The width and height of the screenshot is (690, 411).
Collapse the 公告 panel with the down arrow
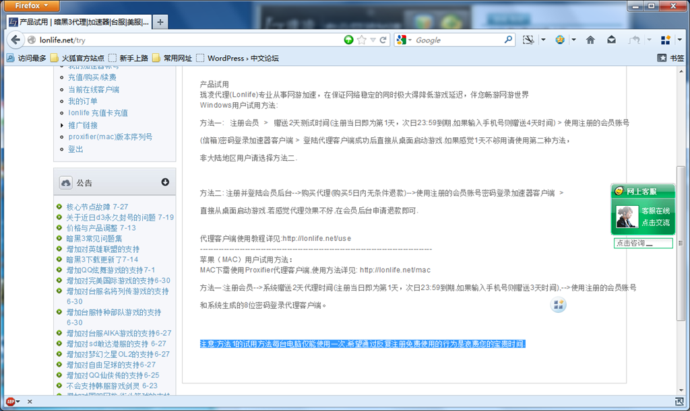click(165, 182)
